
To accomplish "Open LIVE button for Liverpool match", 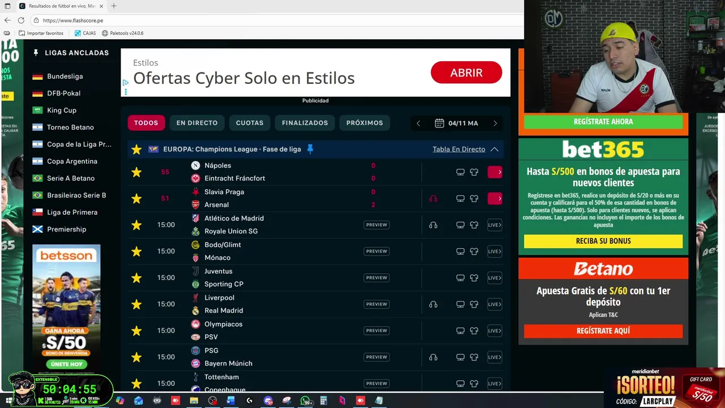I will [495, 304].
